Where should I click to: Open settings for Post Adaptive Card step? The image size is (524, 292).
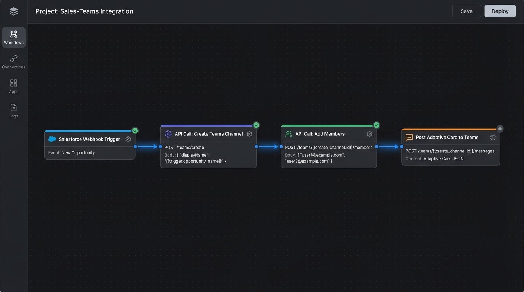(x=493, y=137)
